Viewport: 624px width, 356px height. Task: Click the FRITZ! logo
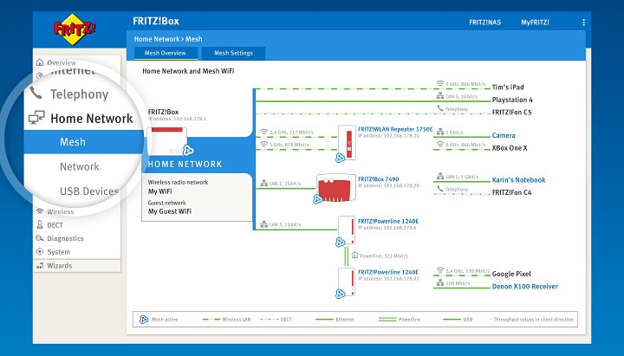tap(75, 29)
